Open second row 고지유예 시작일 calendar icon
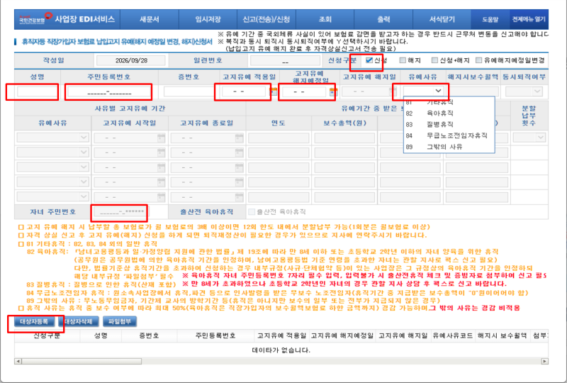Screen dimensions: 567x383 coord(162,152)
